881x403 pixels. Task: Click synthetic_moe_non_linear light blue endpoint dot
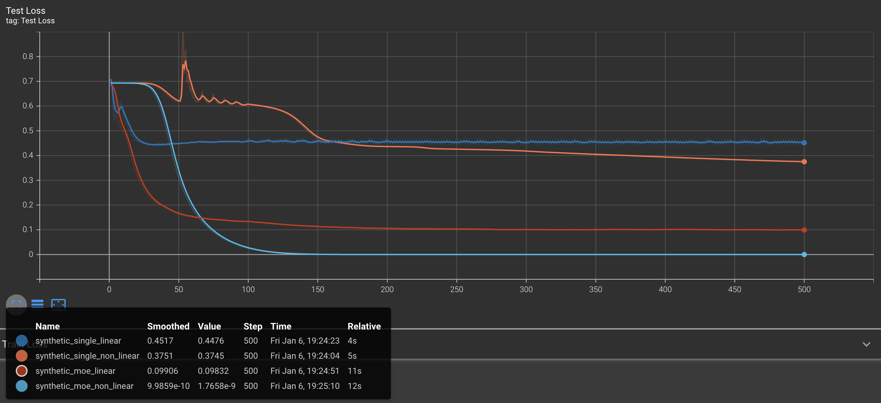point(804,255)
